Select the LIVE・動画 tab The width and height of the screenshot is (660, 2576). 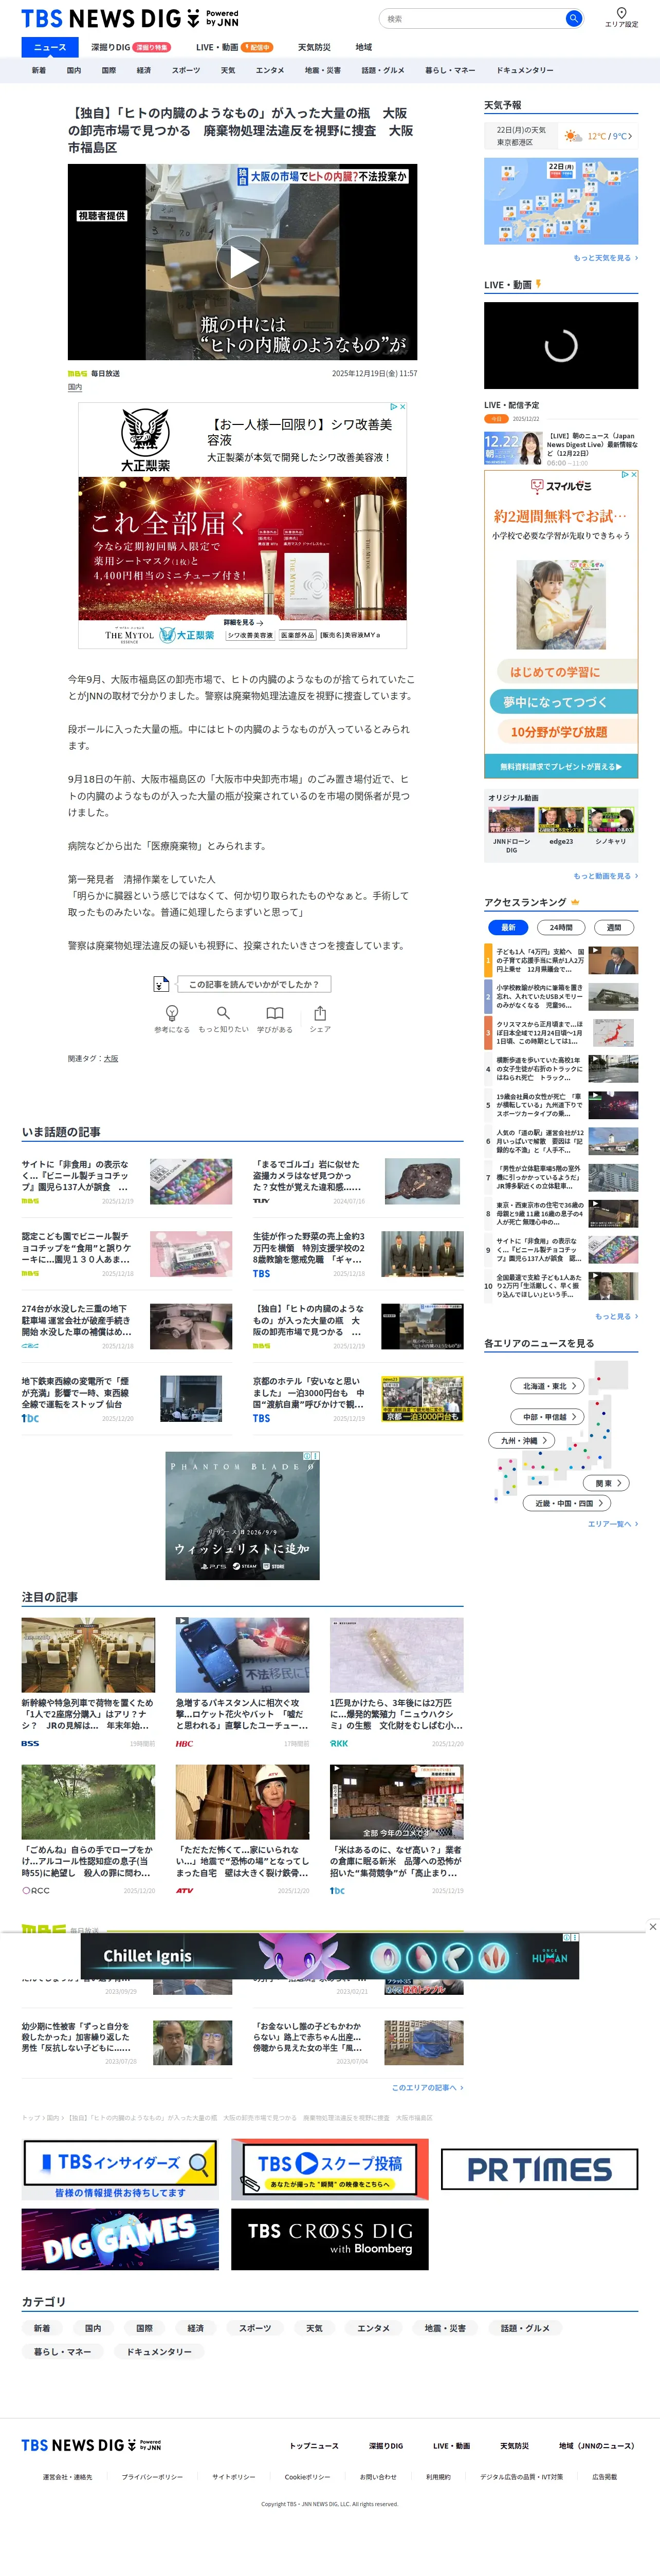pyautogui.click(x=234, y=47)
